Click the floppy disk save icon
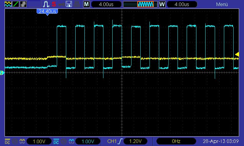Screen dimensions: 244x146 pyautogui.click(x=69, y=4)
